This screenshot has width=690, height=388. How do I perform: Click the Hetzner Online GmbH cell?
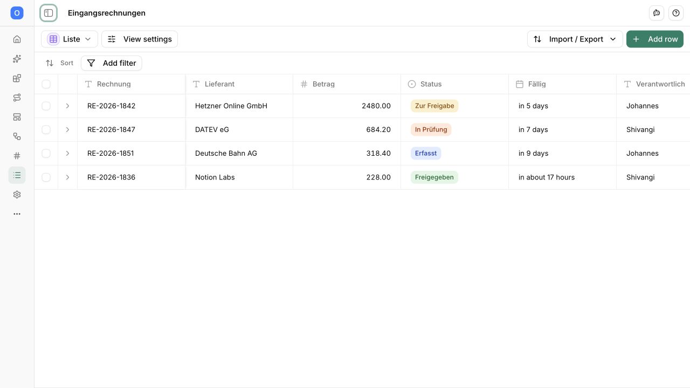pyautogui.click(x=239, y=106)
